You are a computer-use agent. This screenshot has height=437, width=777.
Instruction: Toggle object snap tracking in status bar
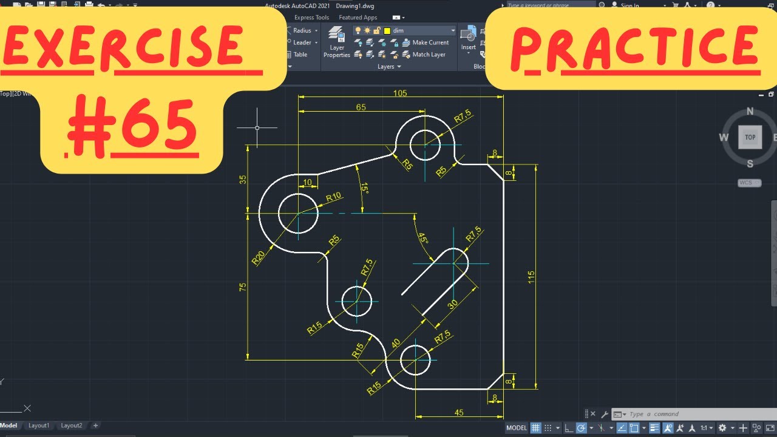pyautogui.click(x=622, y=428)
